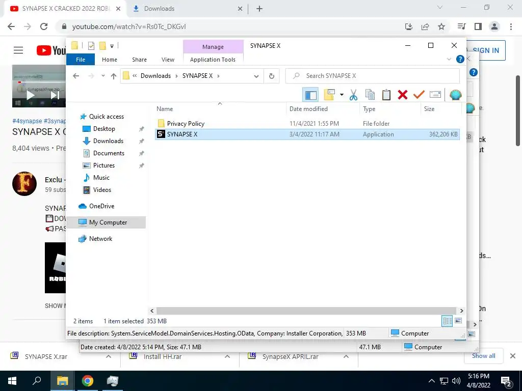The height and width of the screenshot is (391, 522).
Task: Open the Chrome three-dot menu
Action: coord(511,26)
